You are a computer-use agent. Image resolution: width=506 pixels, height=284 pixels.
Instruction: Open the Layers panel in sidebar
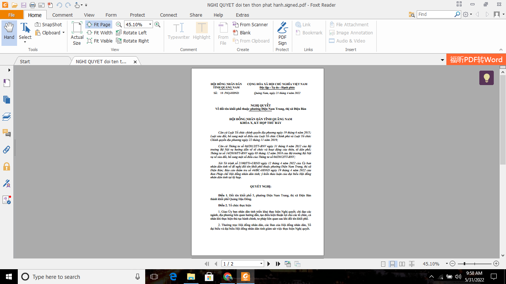click(7, 116)
